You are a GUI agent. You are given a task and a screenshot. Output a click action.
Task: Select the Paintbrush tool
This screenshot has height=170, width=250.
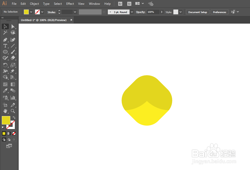[13, 52]
